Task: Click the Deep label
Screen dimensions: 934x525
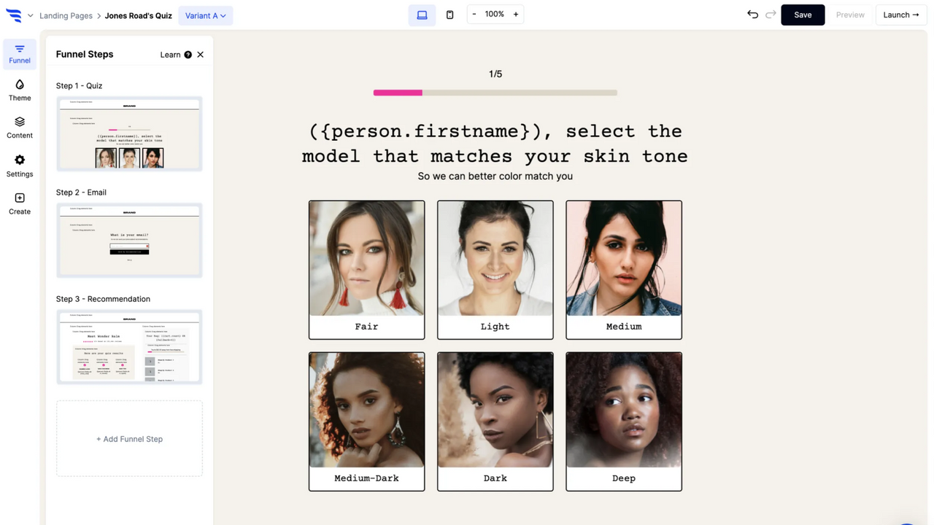Action: [x=624, y=478]
